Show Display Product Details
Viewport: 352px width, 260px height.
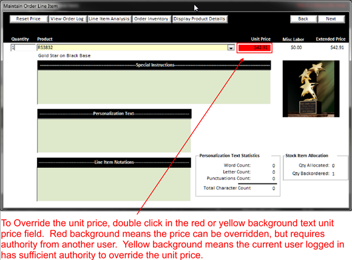pos(199,19)
